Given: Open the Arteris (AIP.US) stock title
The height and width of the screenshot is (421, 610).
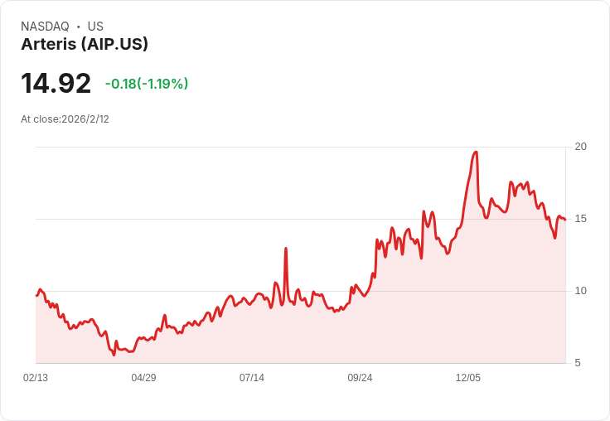Looking at the screenshot, I should click(85, 45).
